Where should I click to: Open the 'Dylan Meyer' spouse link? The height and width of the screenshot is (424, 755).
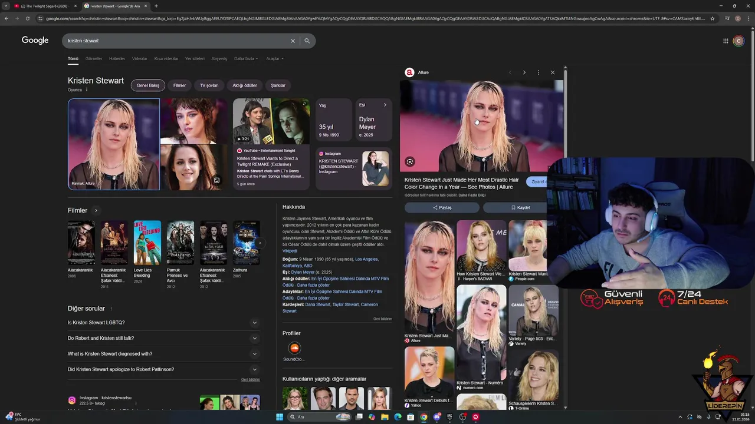(x=303, y=272)
